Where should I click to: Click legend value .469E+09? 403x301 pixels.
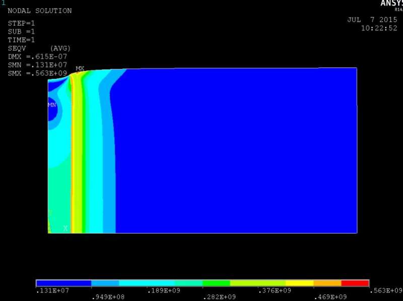pos(330,297)
